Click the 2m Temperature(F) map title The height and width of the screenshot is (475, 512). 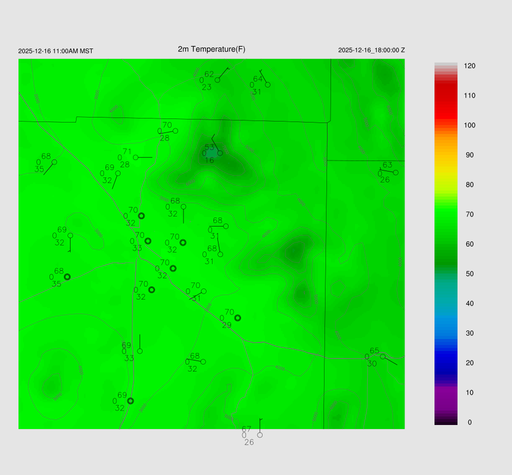pos(211,49)
